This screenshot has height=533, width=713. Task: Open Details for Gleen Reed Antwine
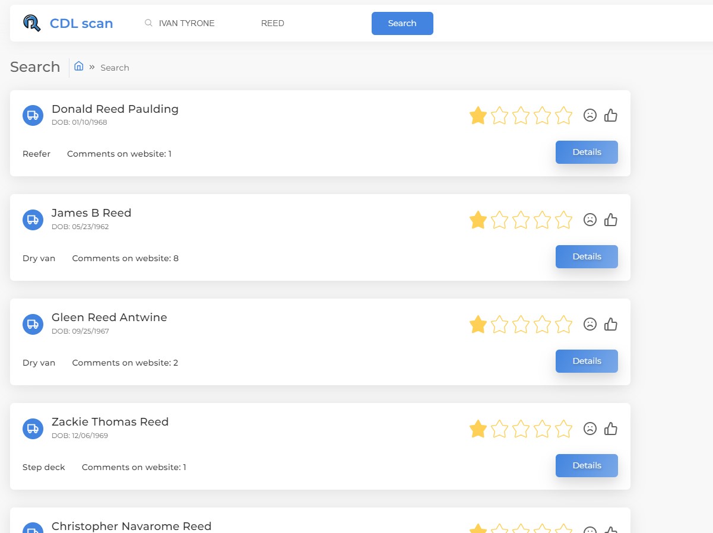pos(587,361)
